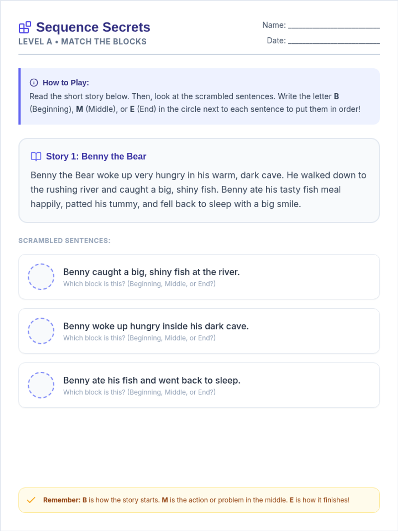Click the blocks logo icon beside Sequence Secrets
The width and height of the screenshot is (398, 531).
click(25, 28)
